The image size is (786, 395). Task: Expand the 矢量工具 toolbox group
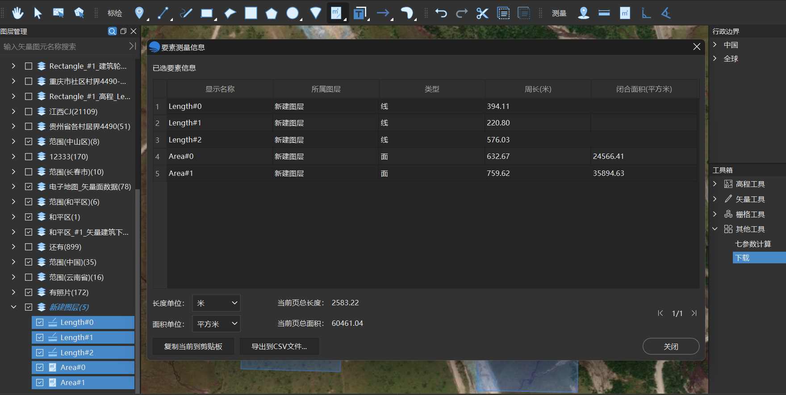[715, 199]
